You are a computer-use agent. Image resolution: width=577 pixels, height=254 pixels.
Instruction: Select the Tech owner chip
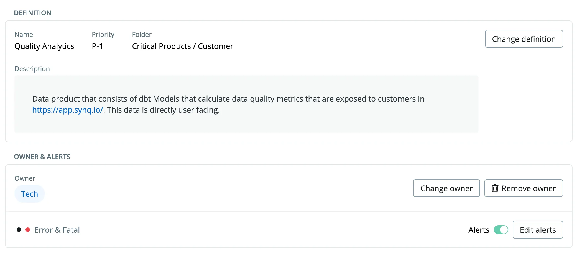coord(29,194)
